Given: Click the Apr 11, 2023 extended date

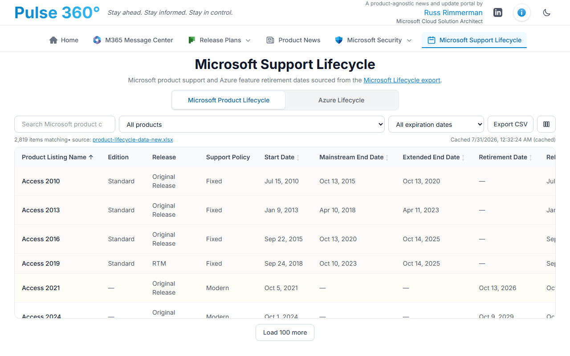Looking at the screenshot, I should pyautogui.click(x=421, y=210).
